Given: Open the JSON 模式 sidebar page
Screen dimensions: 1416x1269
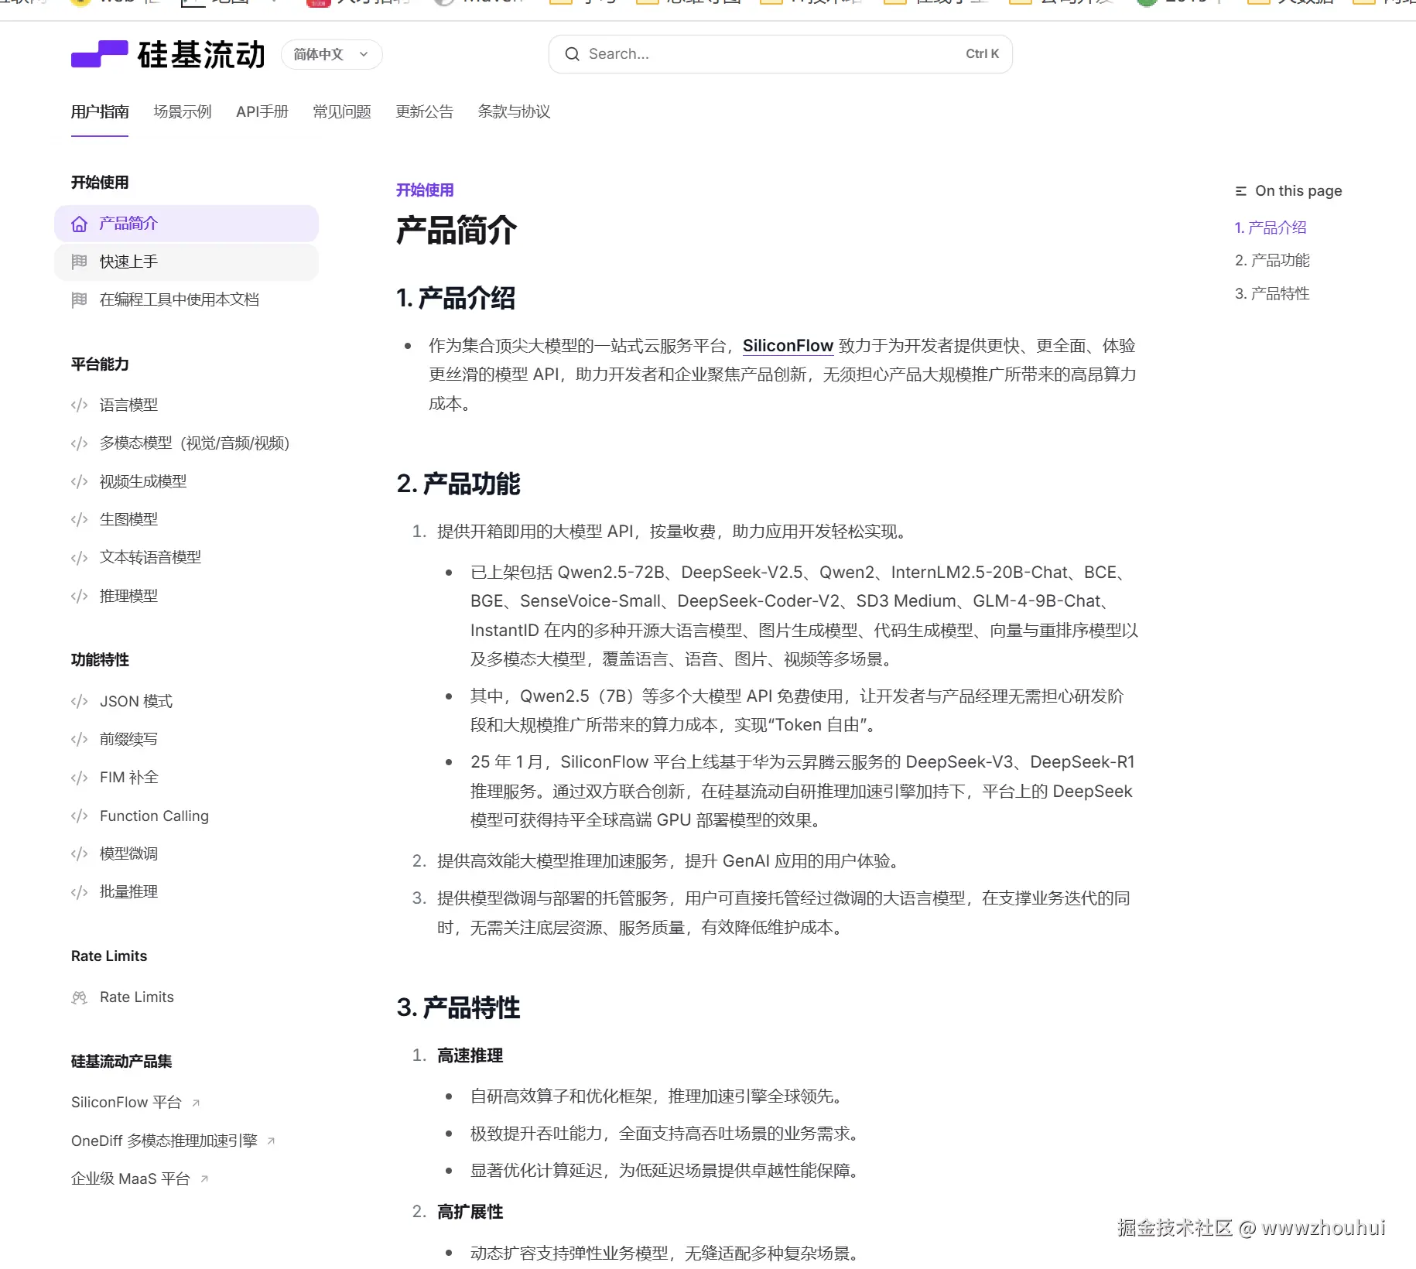Looking at the screenshot, I should tap(186, 701).
